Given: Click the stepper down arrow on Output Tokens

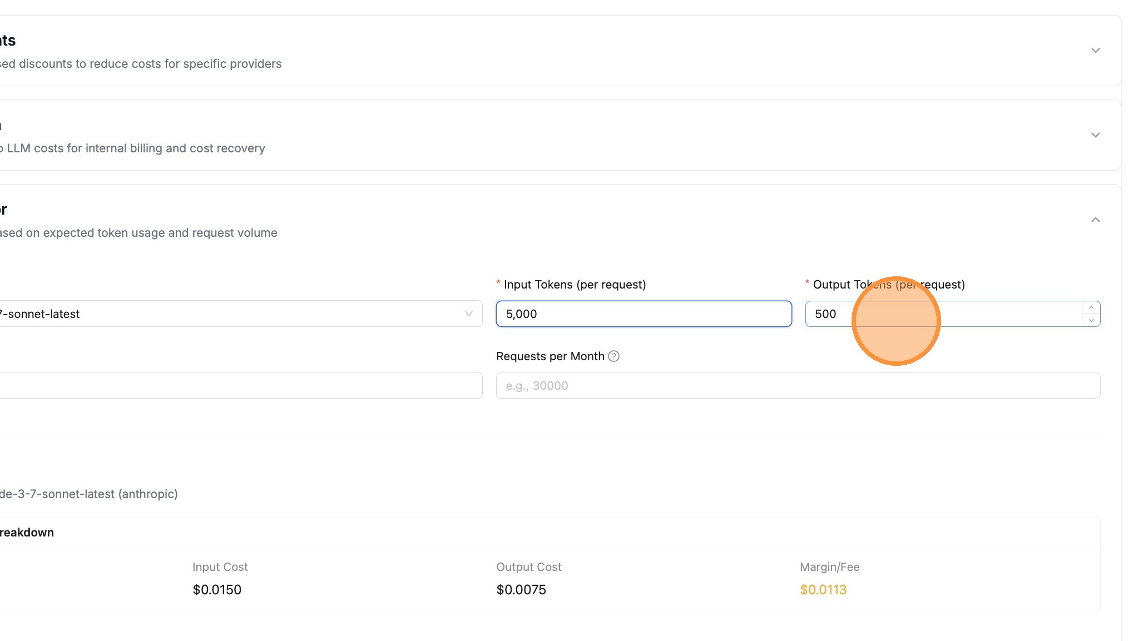Looking at the screenshot, I should coord(1091,320).
